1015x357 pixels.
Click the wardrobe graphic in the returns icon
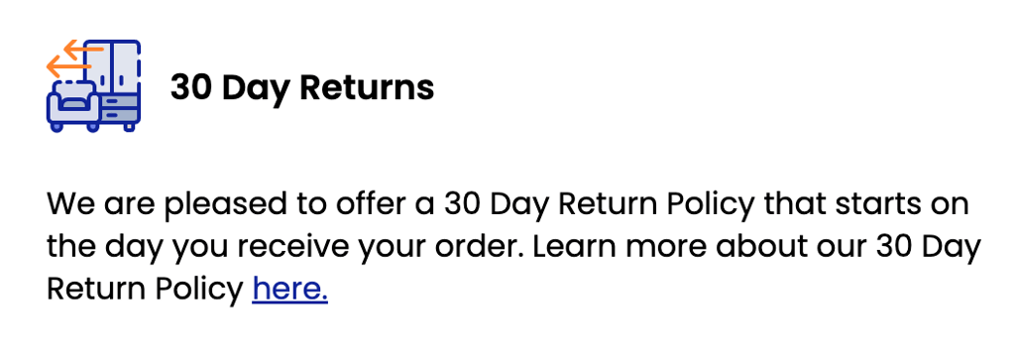pos(114,66)
